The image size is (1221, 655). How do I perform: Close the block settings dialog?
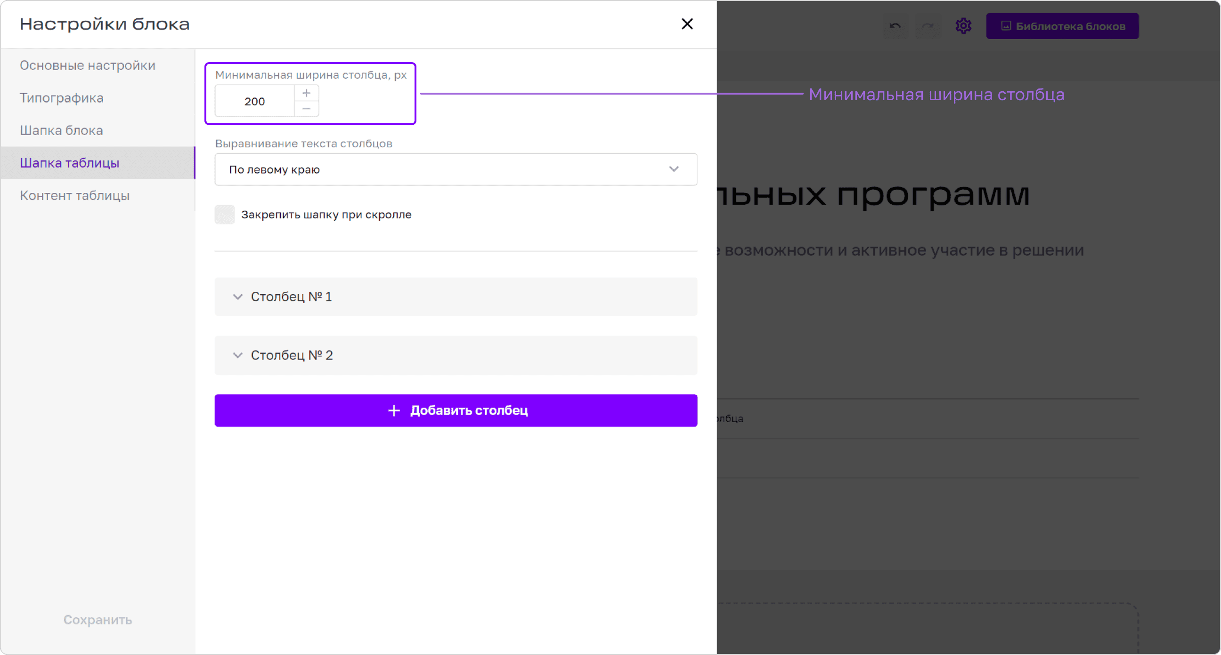pyautogui.click(x=687, y=24)
